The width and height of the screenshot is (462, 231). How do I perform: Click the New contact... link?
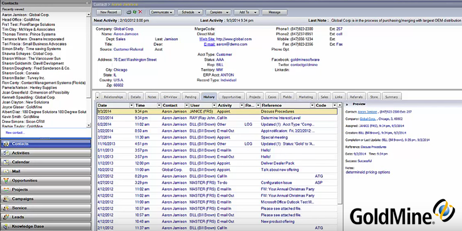point(16,132)
